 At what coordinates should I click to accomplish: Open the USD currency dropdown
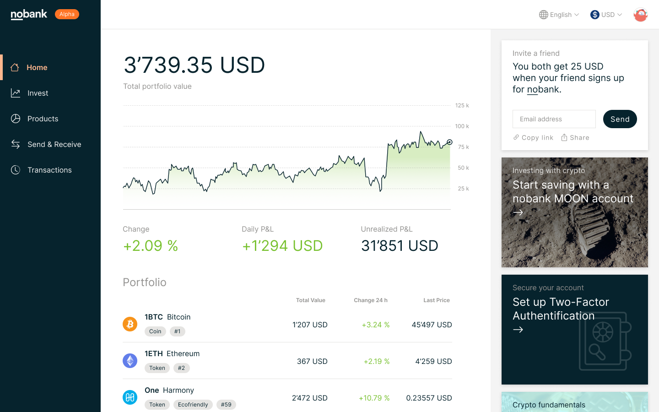coord(606,15)
